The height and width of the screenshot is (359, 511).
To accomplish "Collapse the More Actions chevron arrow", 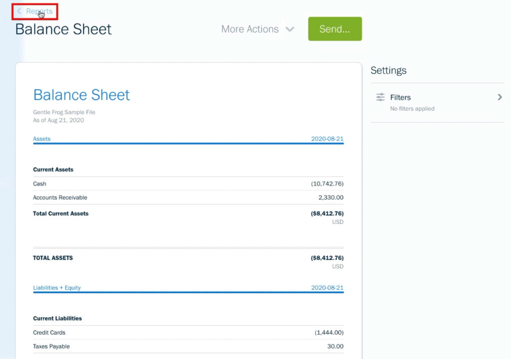I will pyautogui.click(x=290, y=29).
